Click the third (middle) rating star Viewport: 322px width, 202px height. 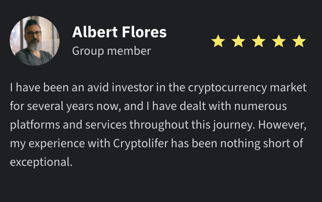pyautogui.click(x=259, y=41)
